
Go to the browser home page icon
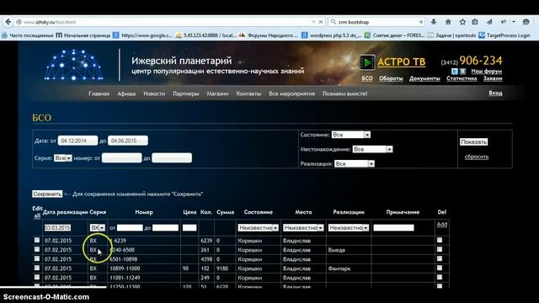point(448,22)
